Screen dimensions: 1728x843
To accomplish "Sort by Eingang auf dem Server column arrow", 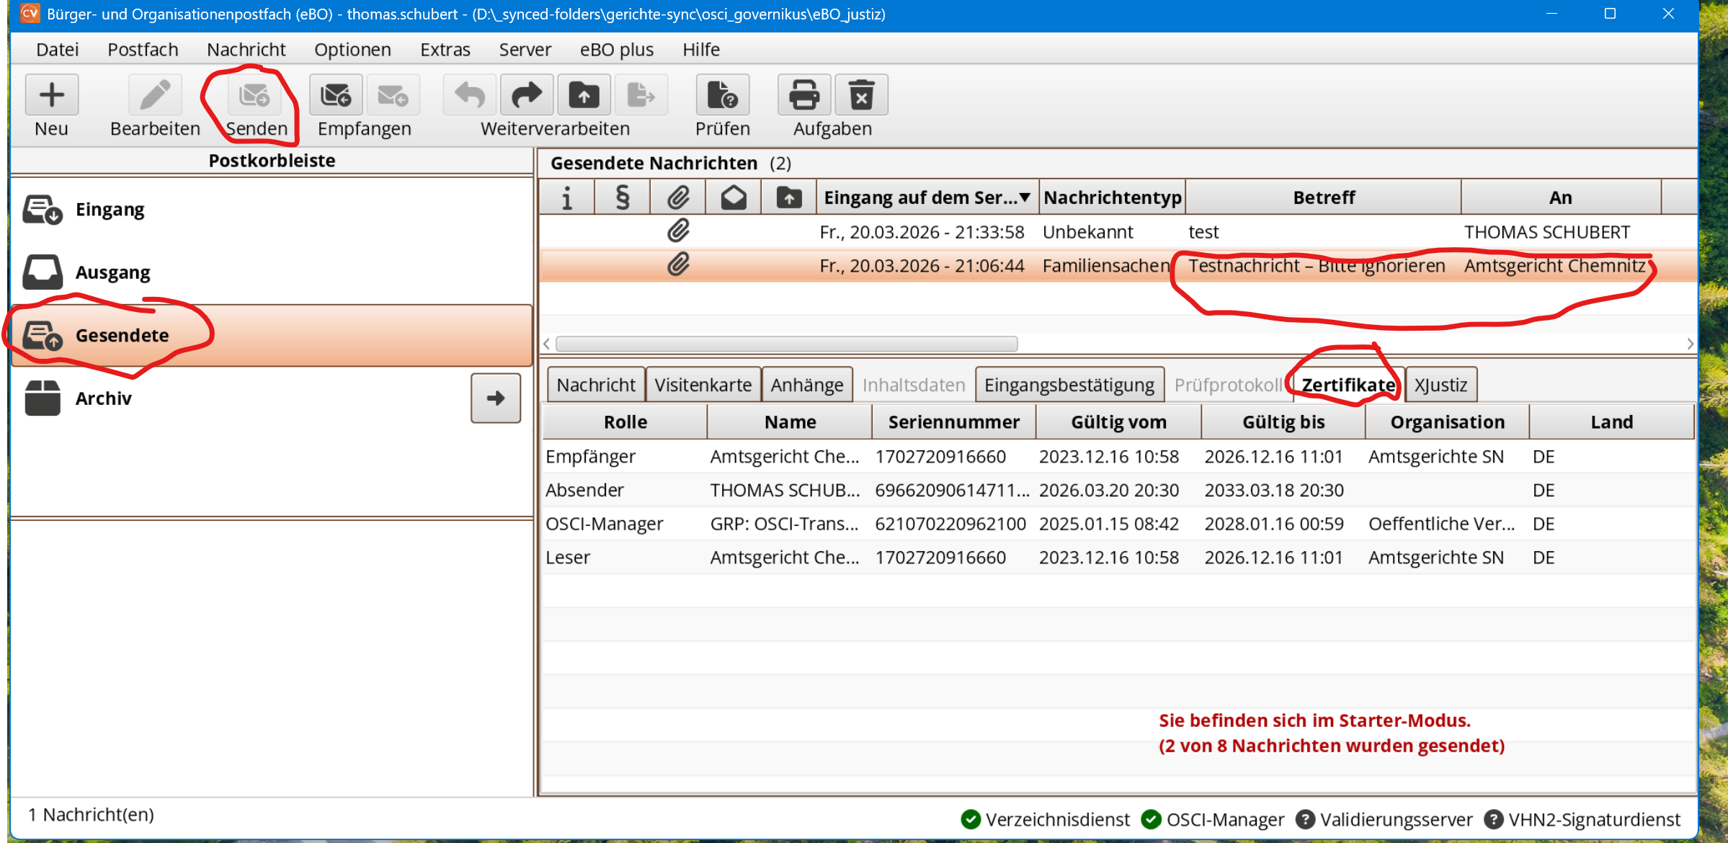I will tap(1024, 197).
